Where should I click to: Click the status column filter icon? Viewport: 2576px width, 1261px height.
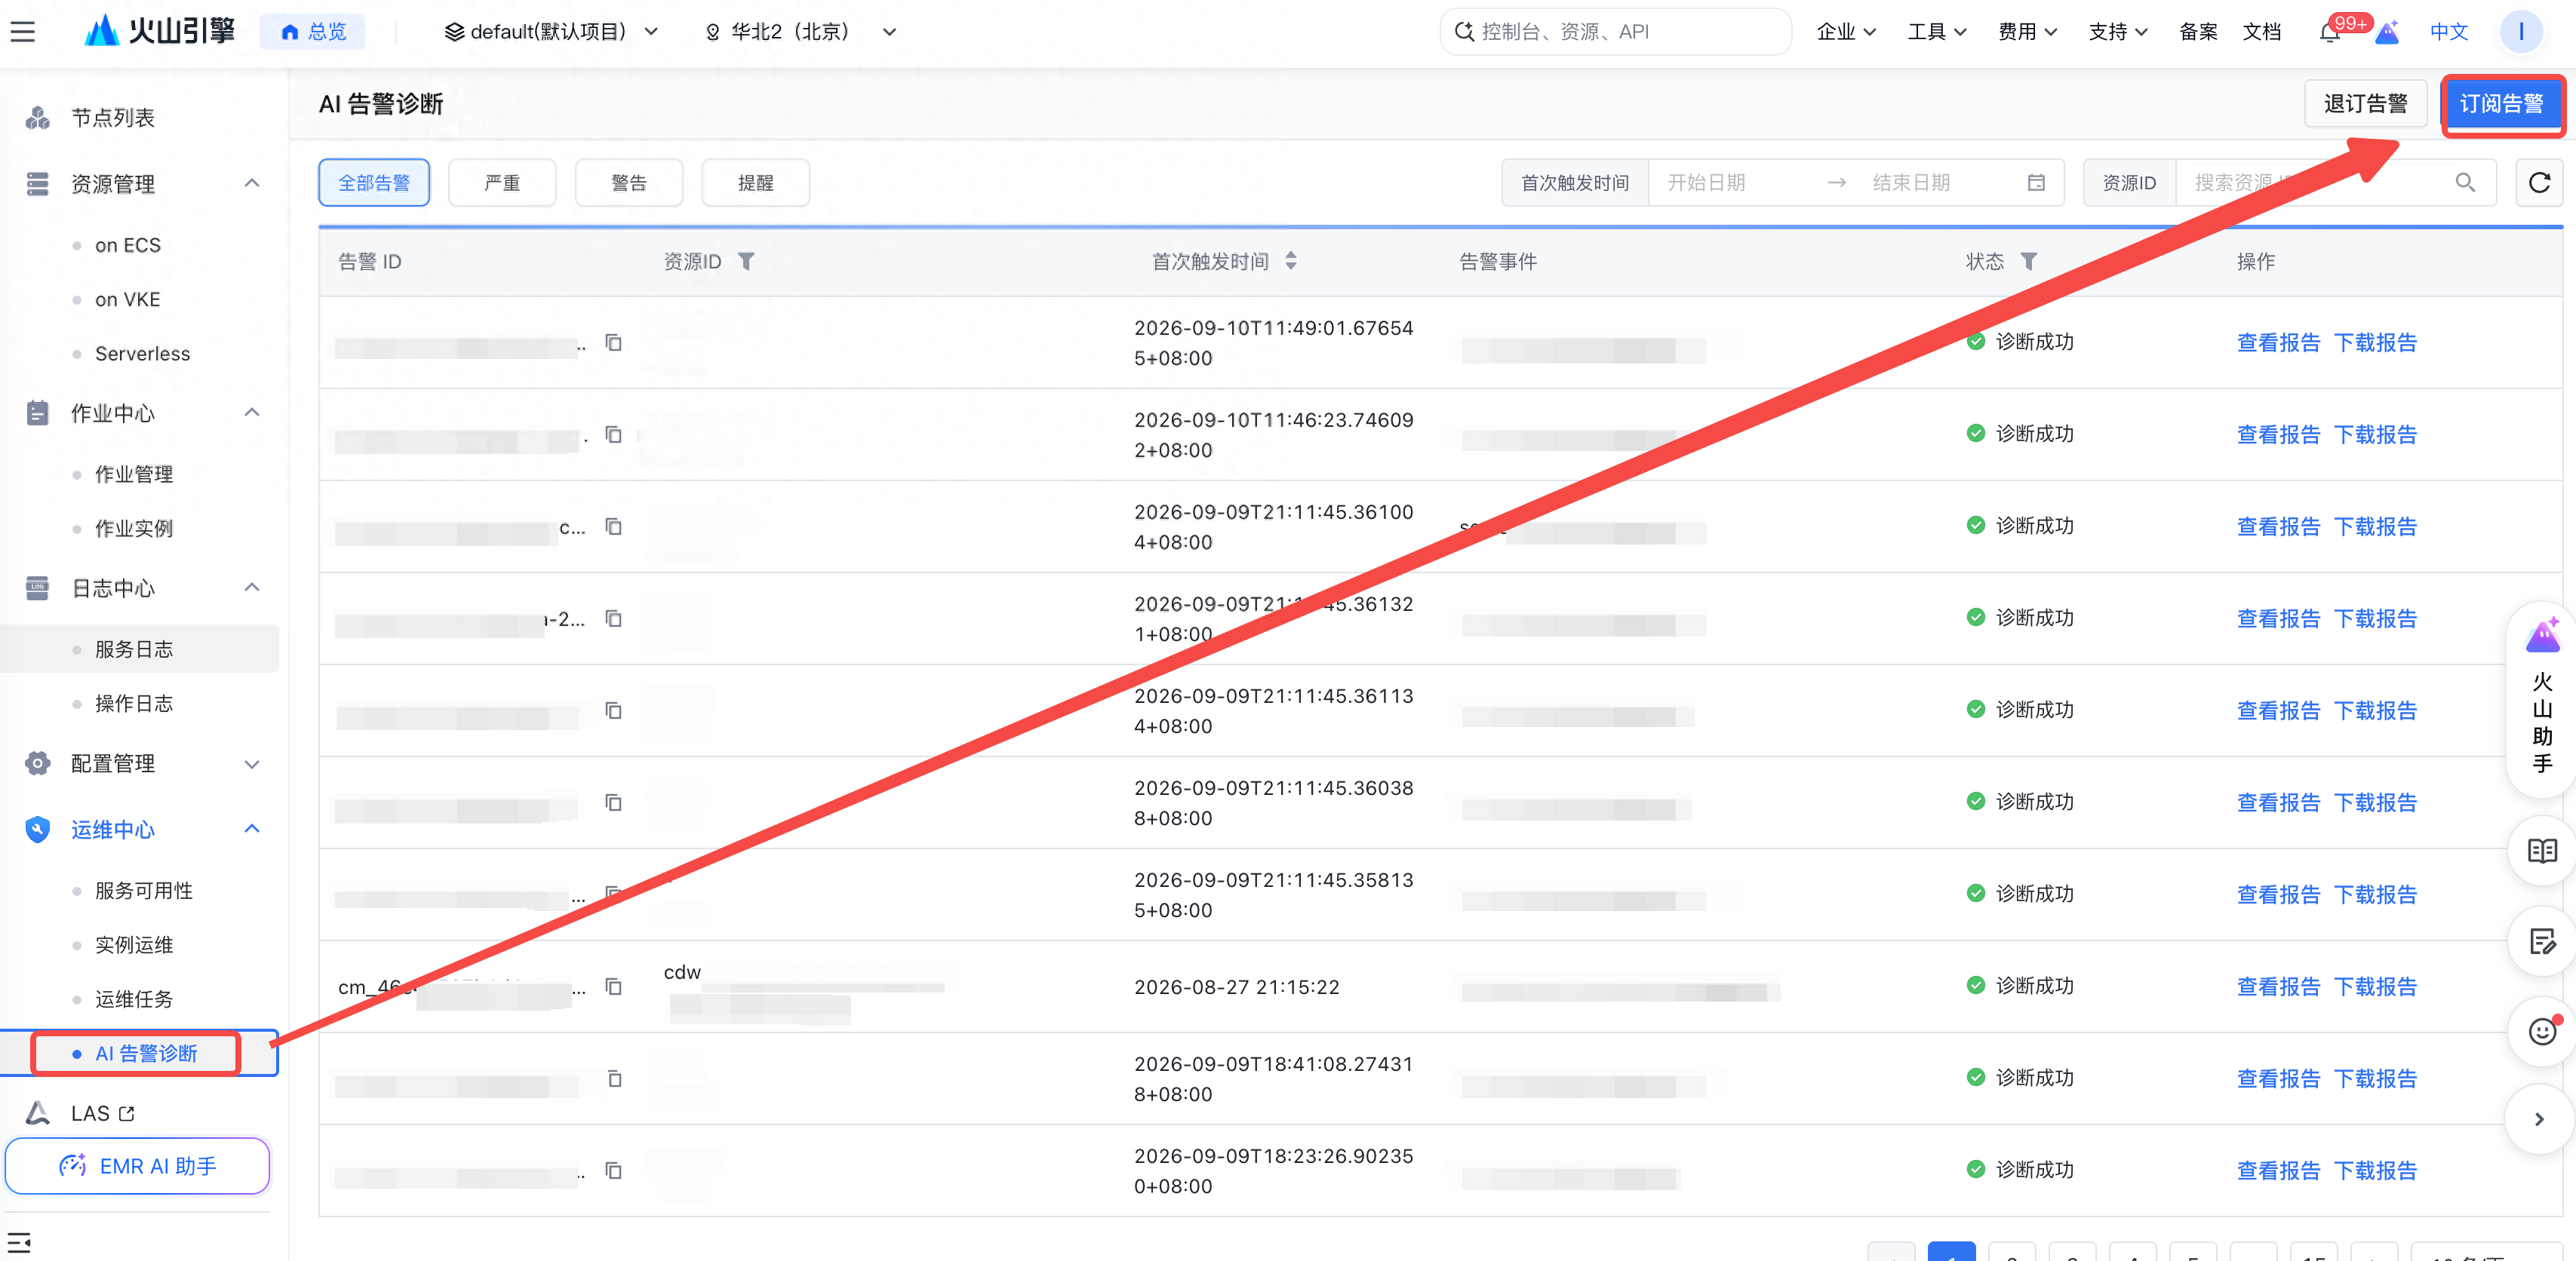(2028, 262)
